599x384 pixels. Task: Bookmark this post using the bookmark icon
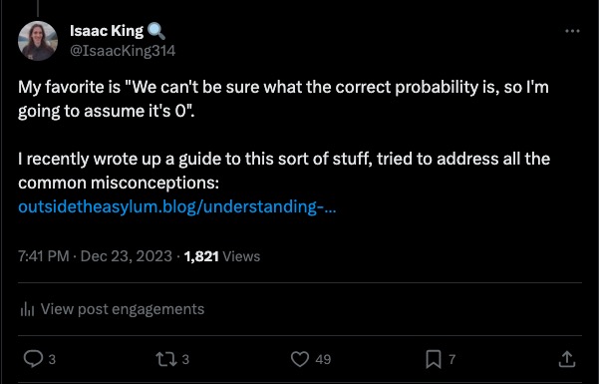pyautogui.click(x=434, y=359)
